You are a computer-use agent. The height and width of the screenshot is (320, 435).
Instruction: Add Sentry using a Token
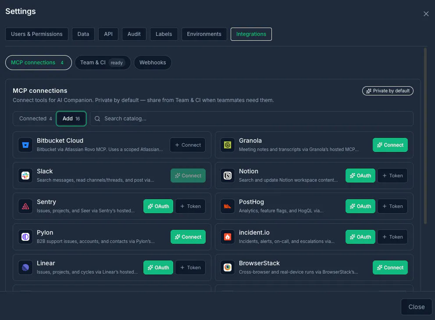[190, 206]
